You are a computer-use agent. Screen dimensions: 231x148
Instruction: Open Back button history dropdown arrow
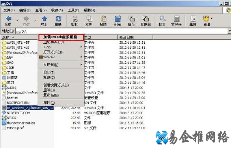(17, 20)
